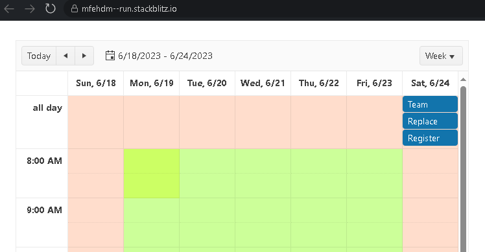The height and width of the screenshot is (252, 485).
Task: Select the Mon, 6/19 column header
Action: coord(152,83)
